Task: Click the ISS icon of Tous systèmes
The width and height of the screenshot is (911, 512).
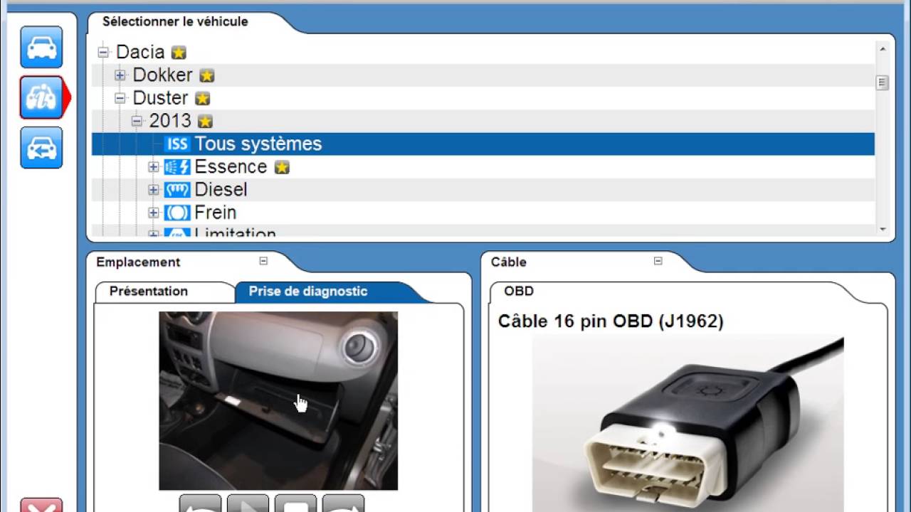Action: [x=177, y=144]
